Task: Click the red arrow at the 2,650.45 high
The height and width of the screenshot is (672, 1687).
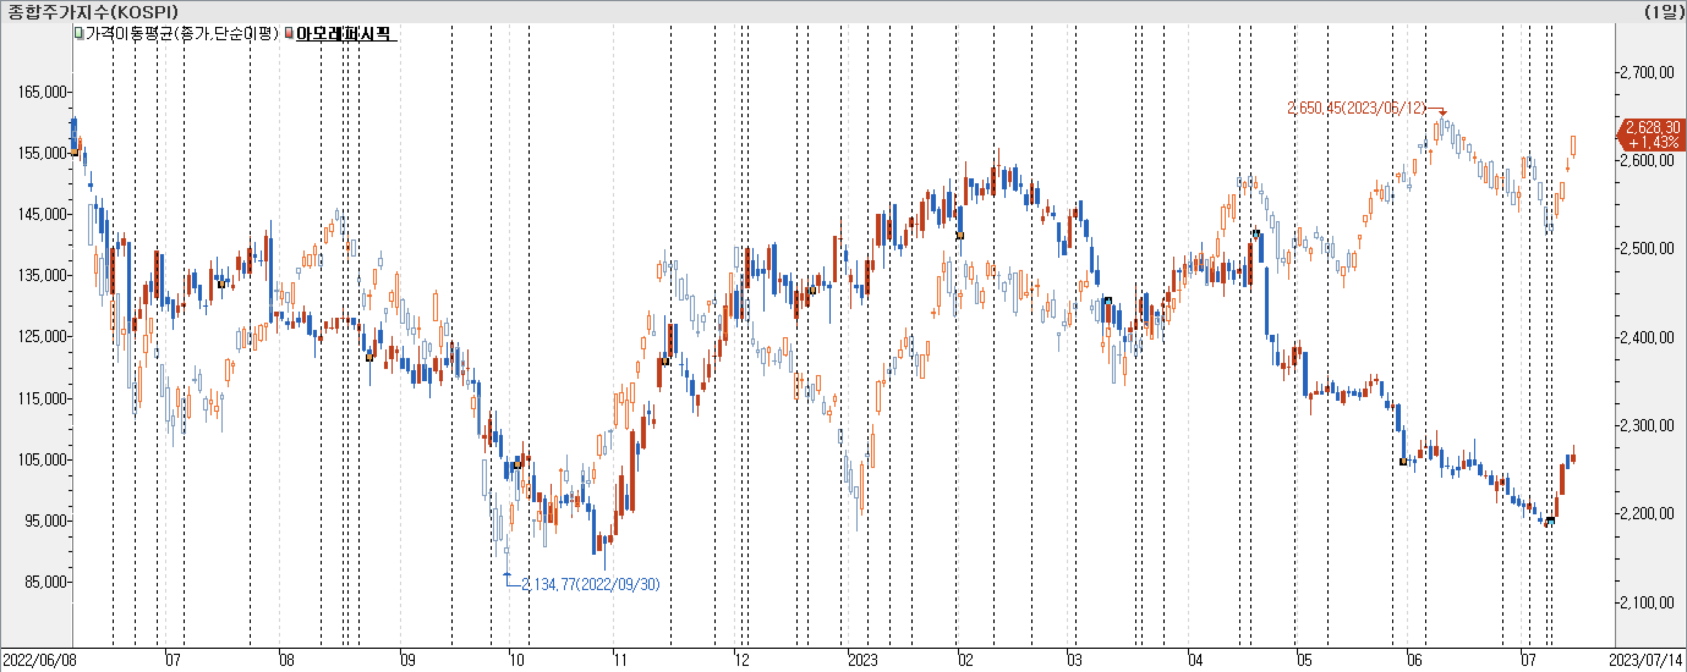Action: point(1443,112)
